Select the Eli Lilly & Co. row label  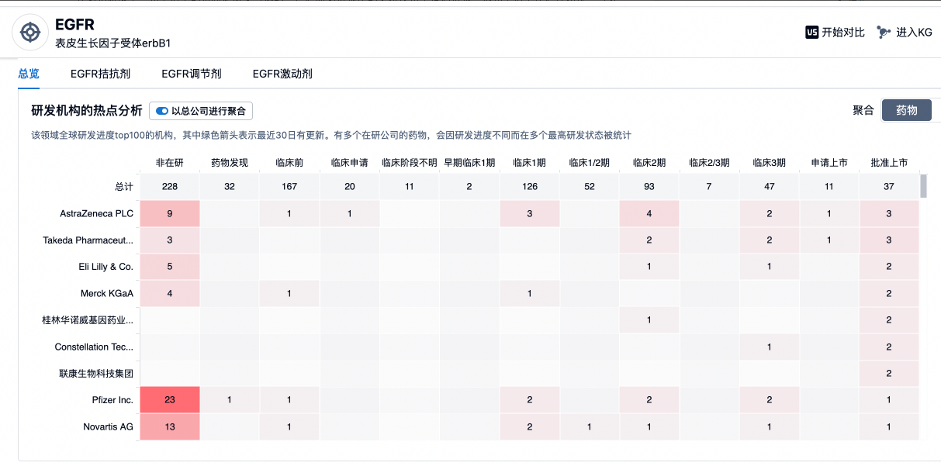(x=106, y=267)
